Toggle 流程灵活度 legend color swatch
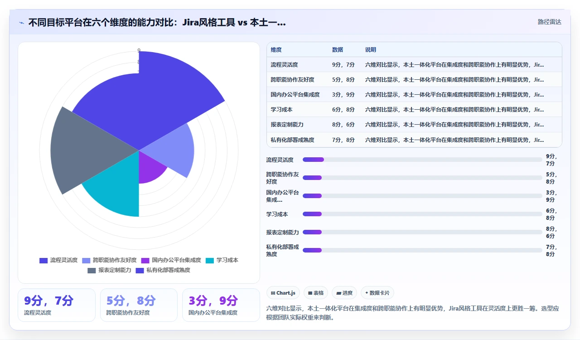The height and width of the screenshot is (340, 580). [x=43, y=260]
